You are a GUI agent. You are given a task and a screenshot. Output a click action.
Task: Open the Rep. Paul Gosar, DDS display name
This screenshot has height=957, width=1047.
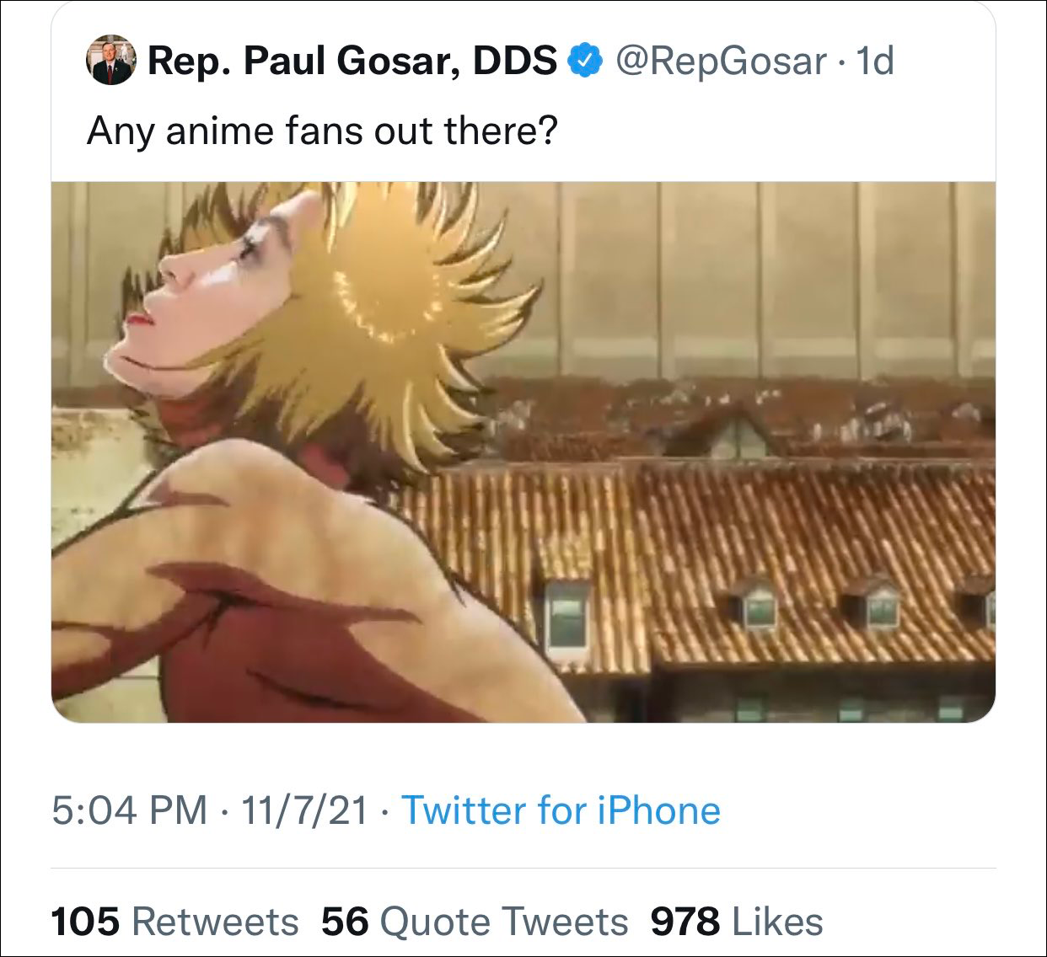(352, 61)
